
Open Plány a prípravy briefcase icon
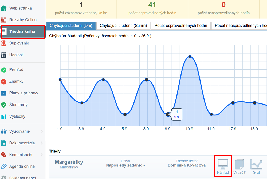click(4, 93)
